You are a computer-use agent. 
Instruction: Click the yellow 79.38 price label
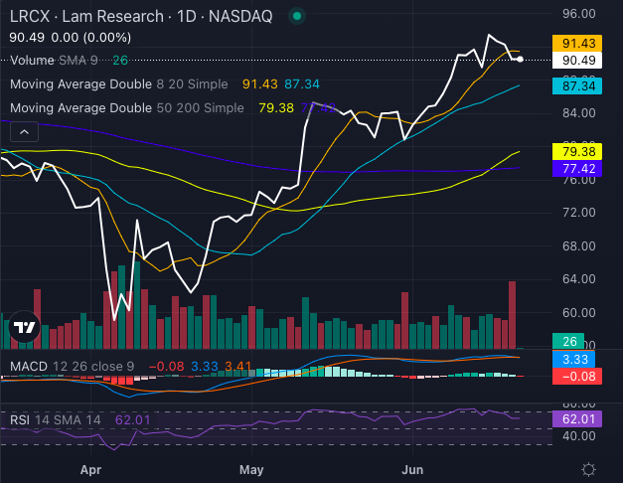(577, 151)
